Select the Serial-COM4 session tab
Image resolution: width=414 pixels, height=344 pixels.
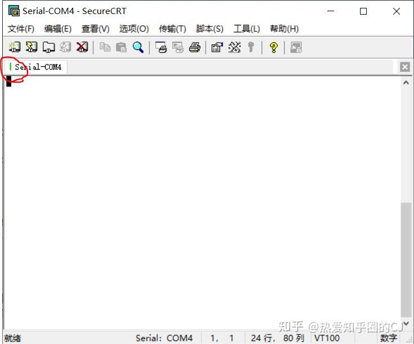coord(35,67)
